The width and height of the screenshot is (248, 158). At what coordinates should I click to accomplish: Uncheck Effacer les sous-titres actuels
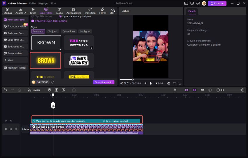click(x=33, y=21)
